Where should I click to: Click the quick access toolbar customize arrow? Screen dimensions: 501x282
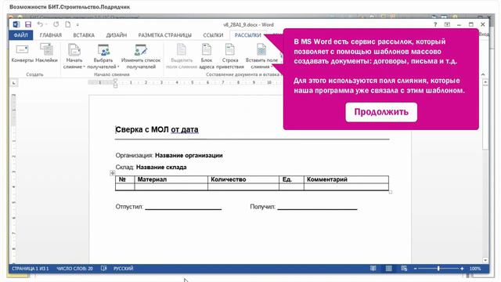click(77, 24)
